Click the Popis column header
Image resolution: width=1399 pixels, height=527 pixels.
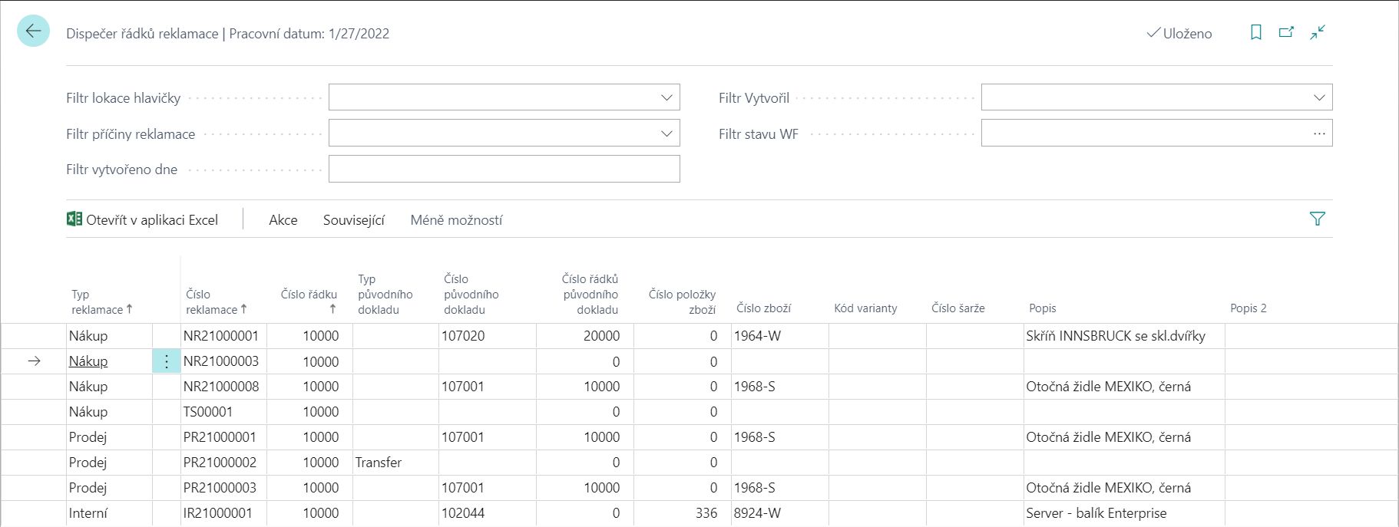[x=1042, y=308]
